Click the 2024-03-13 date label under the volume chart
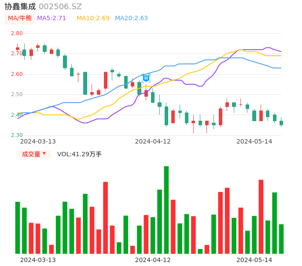The image size is (302, 266). tap(38, 260)
